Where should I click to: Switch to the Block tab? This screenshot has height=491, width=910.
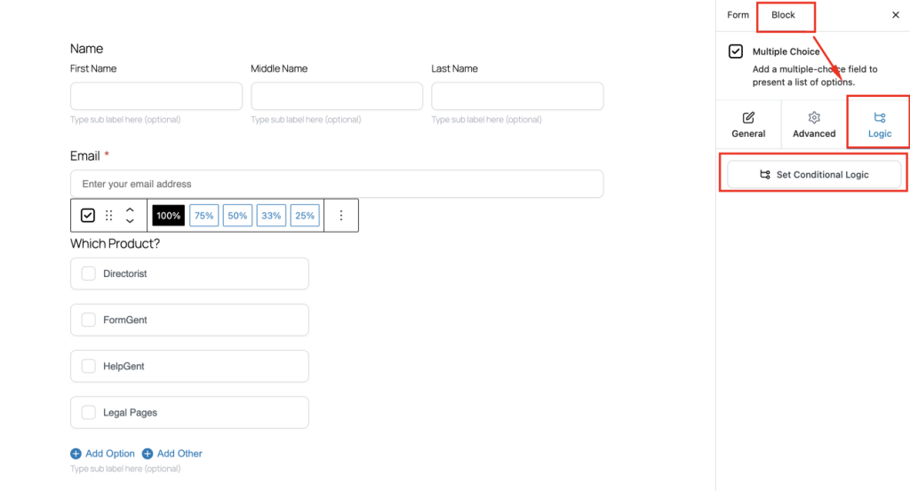pyautogui.click(x=783, y=15)
